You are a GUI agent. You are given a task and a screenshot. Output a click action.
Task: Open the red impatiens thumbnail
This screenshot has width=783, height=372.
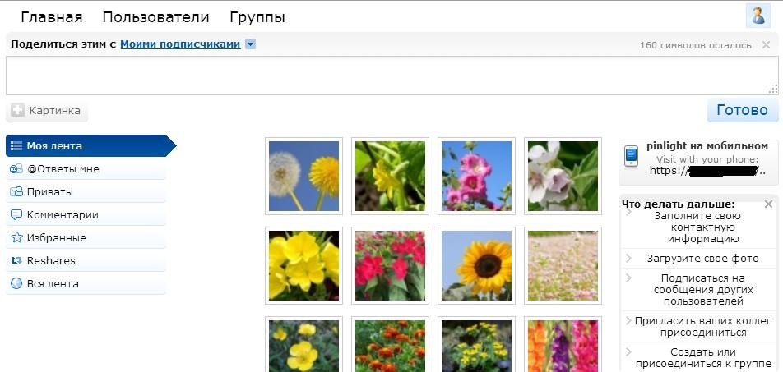(x=390, y=266)
